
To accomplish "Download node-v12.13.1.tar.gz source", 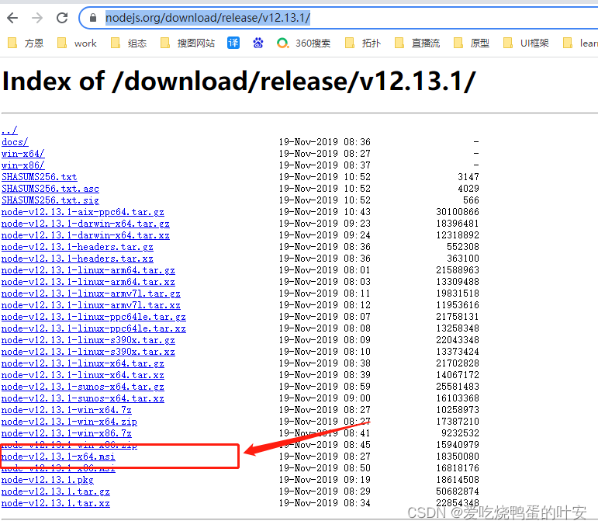I will tap(56, 492).
